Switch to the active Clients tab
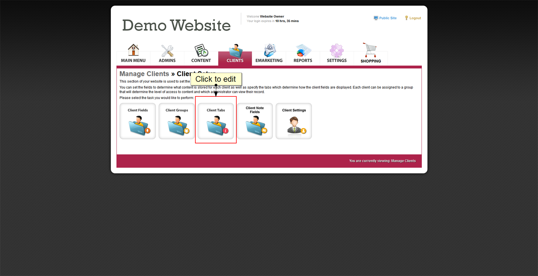Image resolution: width=538 pixels, height=276 pixels. click(x=235, y=54)
